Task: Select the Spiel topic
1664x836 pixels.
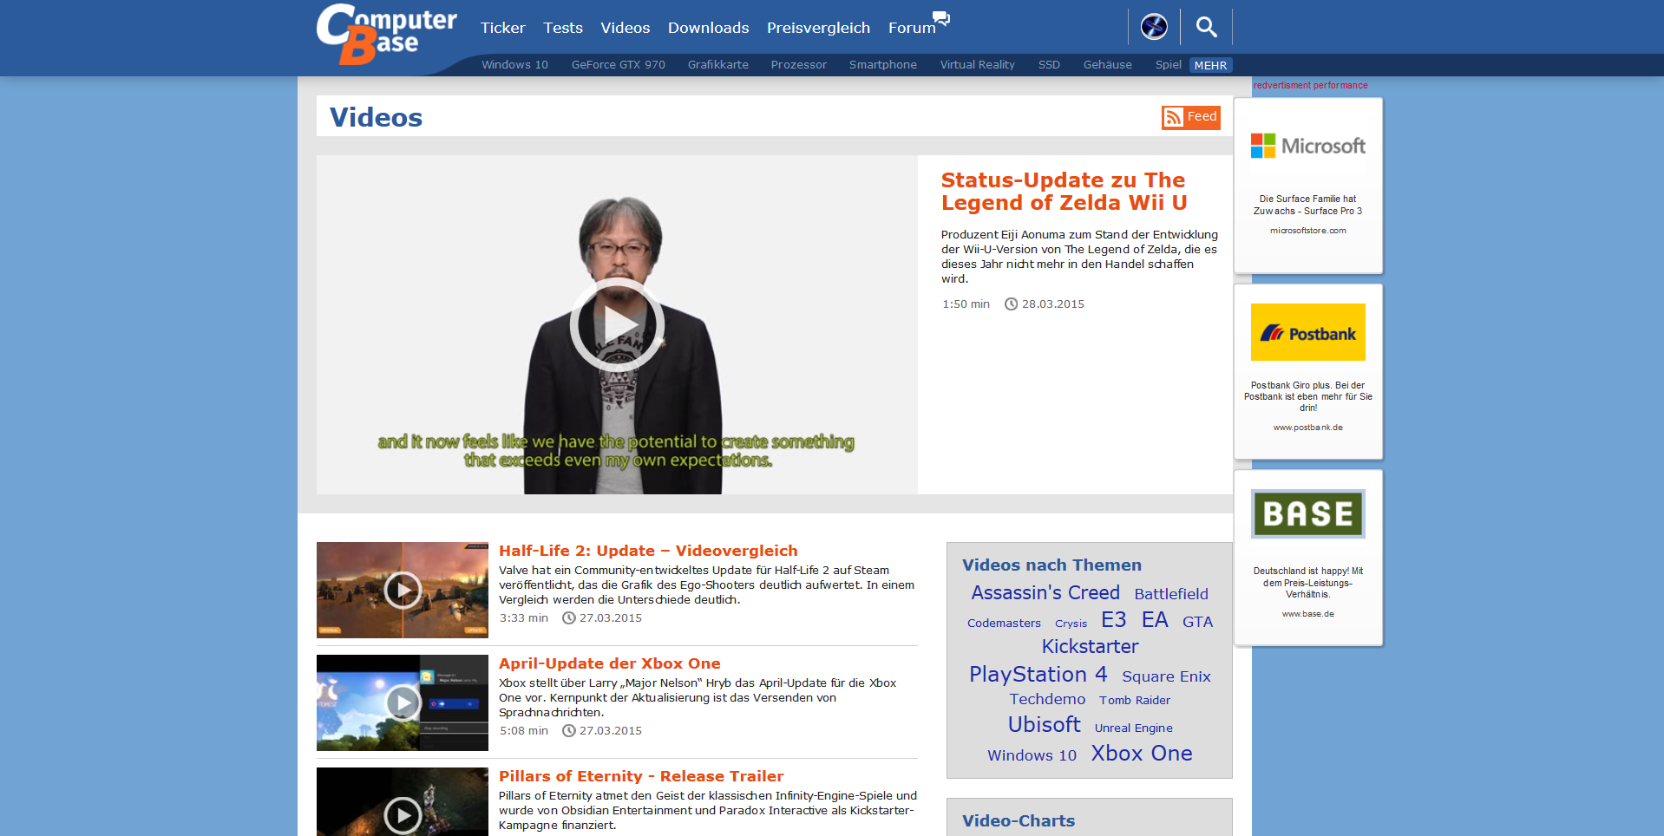Action: tap(1169, 65)
